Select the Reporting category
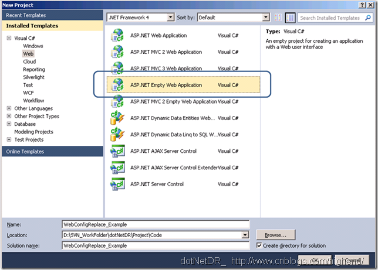This screenshot has height=270, width=378. click(x=34, y=69)
